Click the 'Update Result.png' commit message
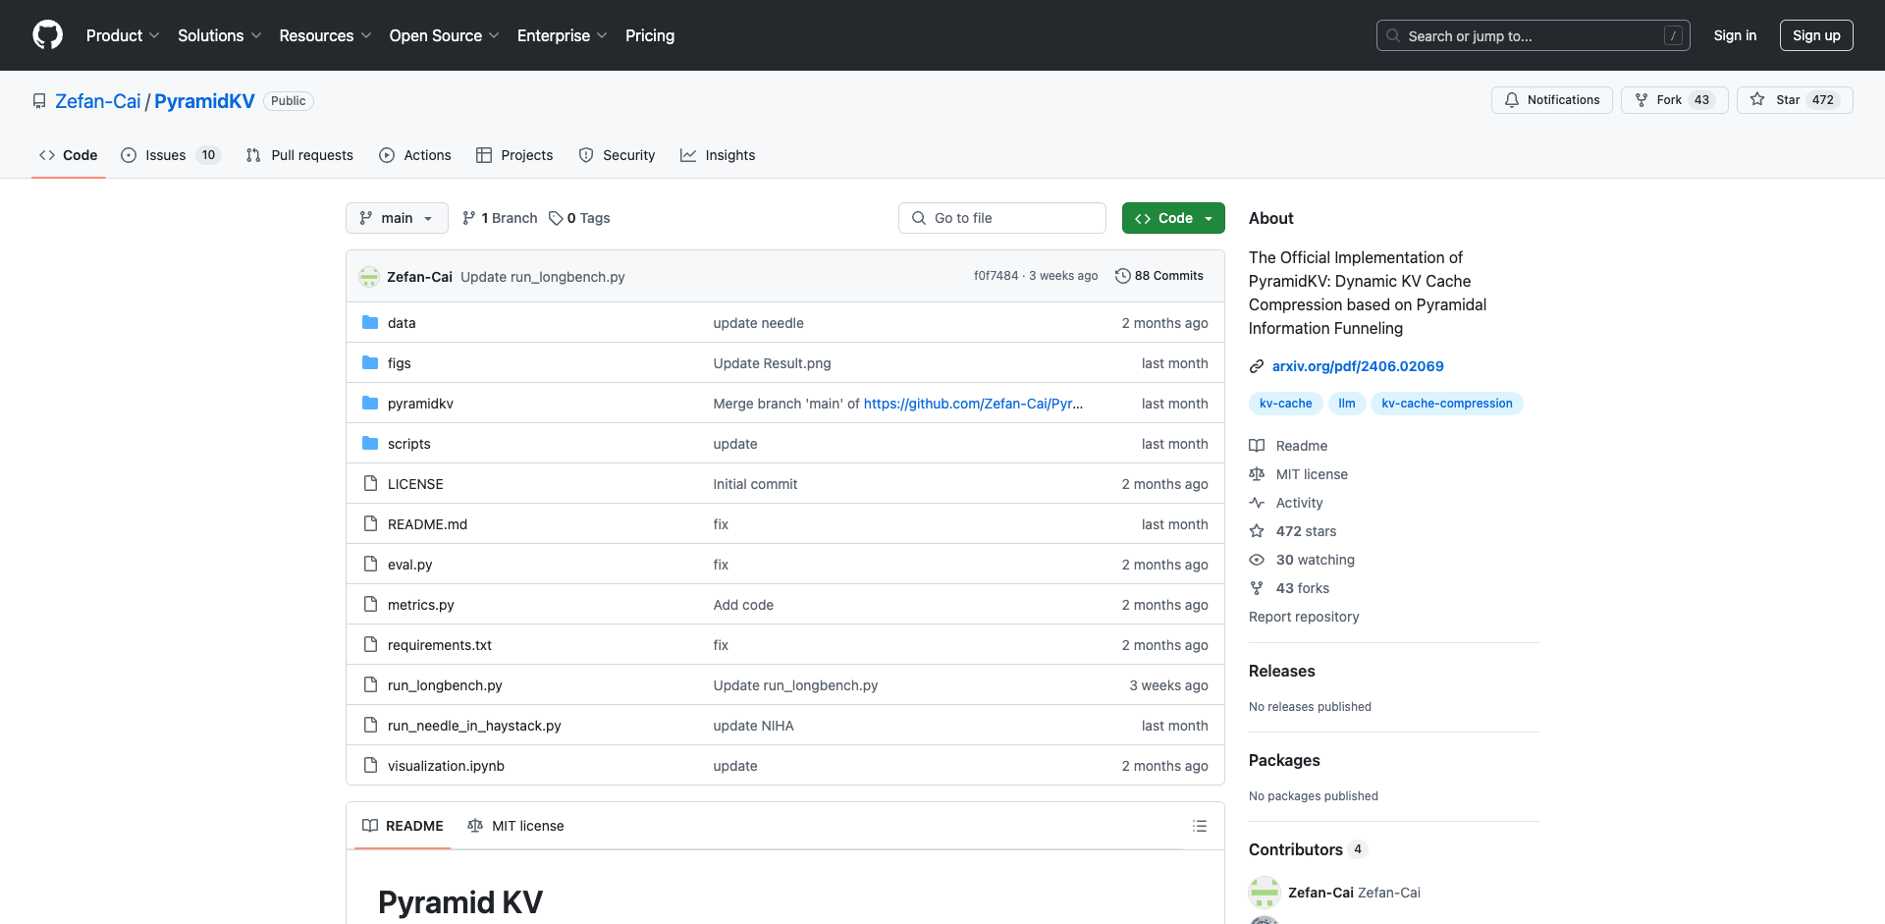Screen dimensions: 1885x924 (x=772, y=363)
